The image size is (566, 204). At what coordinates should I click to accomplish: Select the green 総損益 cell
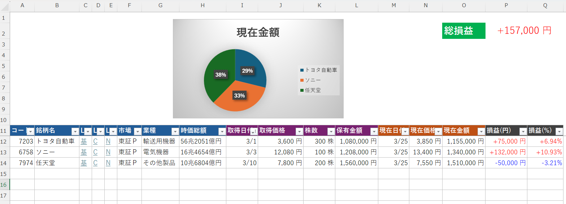[x=464, y=31]
